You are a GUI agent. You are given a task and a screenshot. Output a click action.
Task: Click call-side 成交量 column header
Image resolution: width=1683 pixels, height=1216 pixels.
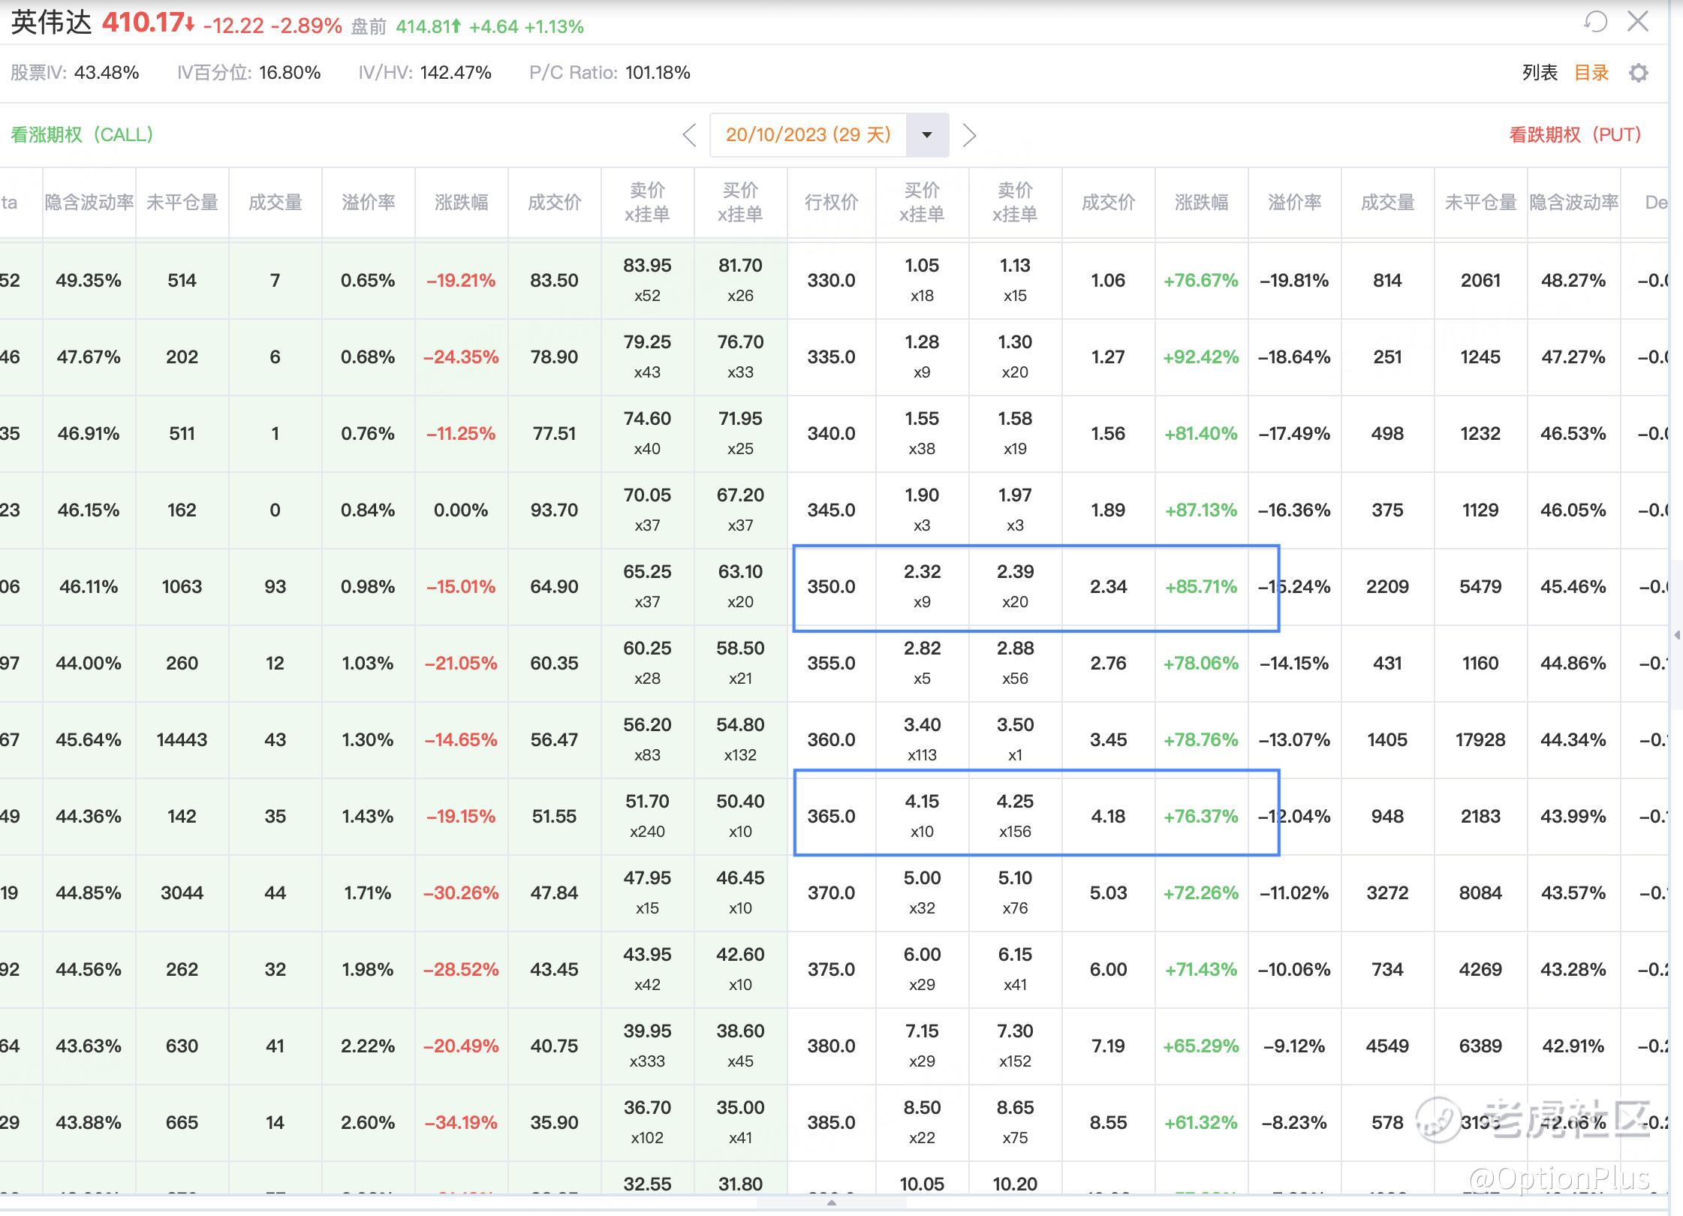click(275, 203)
